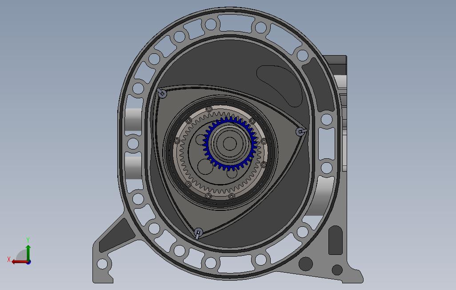Select the side intake port in the housing
The height and width of the screenshot is (290, 456).
[x=279, y=85]
